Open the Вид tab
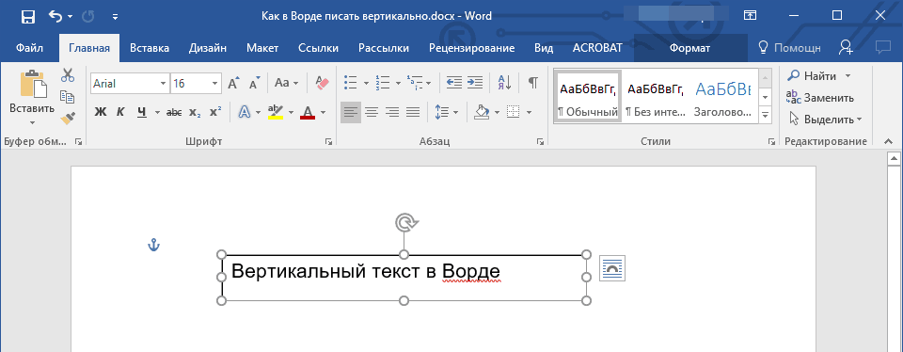 point(544,48)
